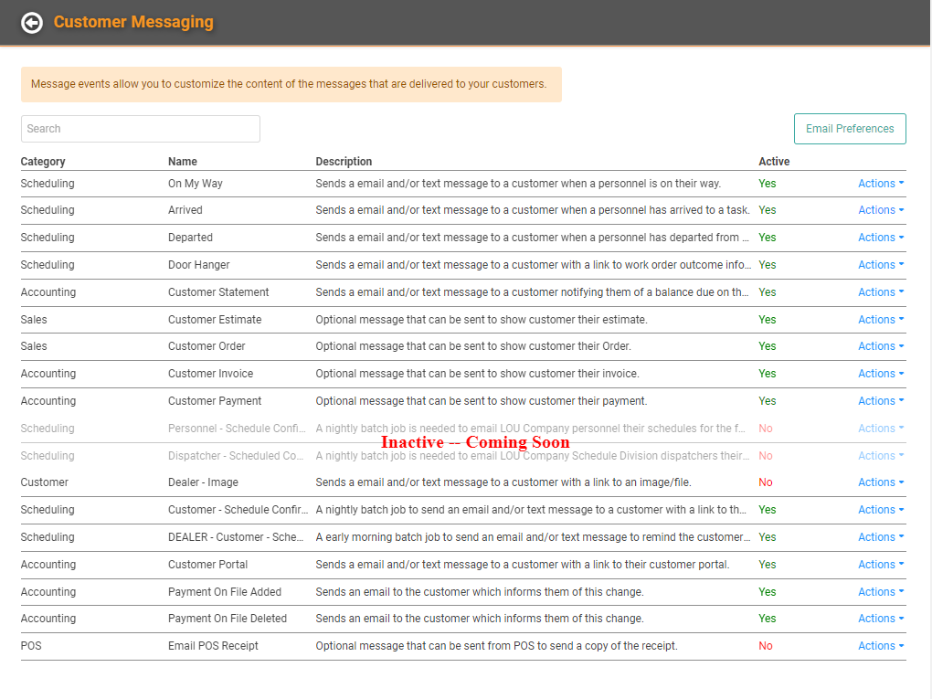Open Actions dropdown for Customer Portal

point(881,565)
